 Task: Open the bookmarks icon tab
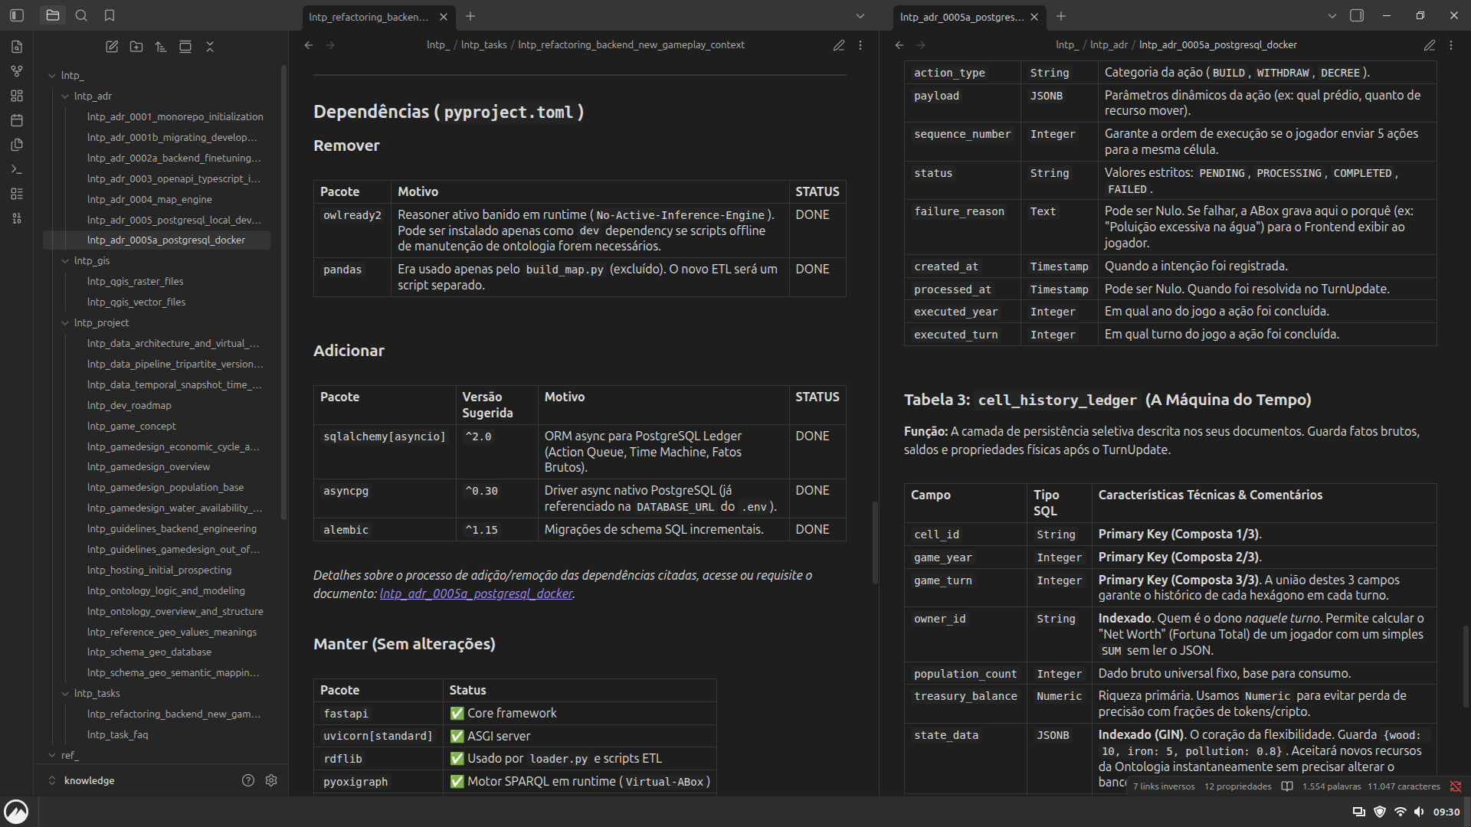click(x=110, y=15)
